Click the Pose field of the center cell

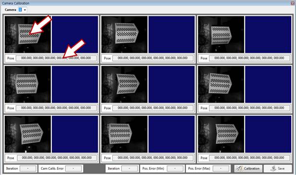pos(153,108)
